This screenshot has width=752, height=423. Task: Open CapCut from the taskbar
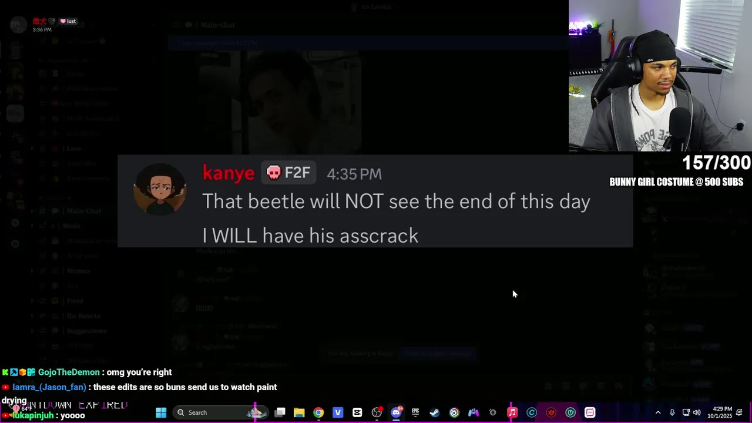(x=357, y=412)
